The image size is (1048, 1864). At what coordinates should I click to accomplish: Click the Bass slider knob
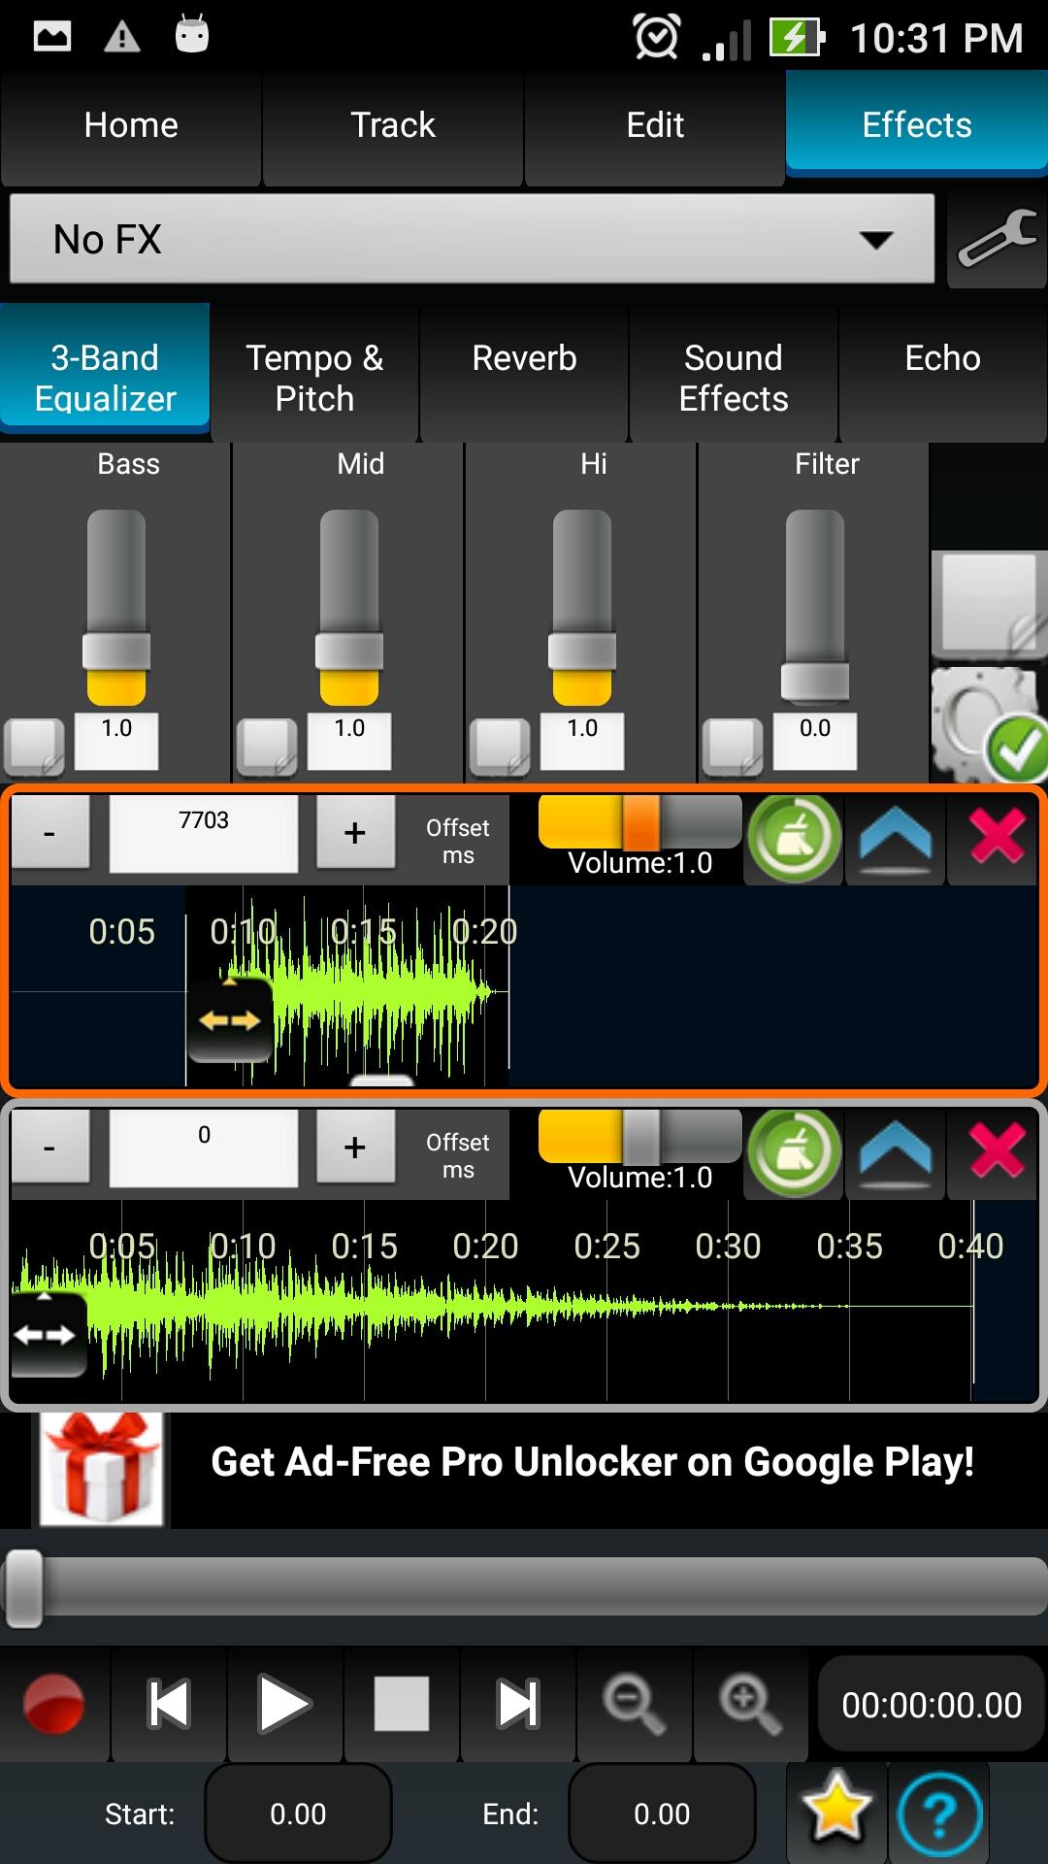tap(116, 650)
